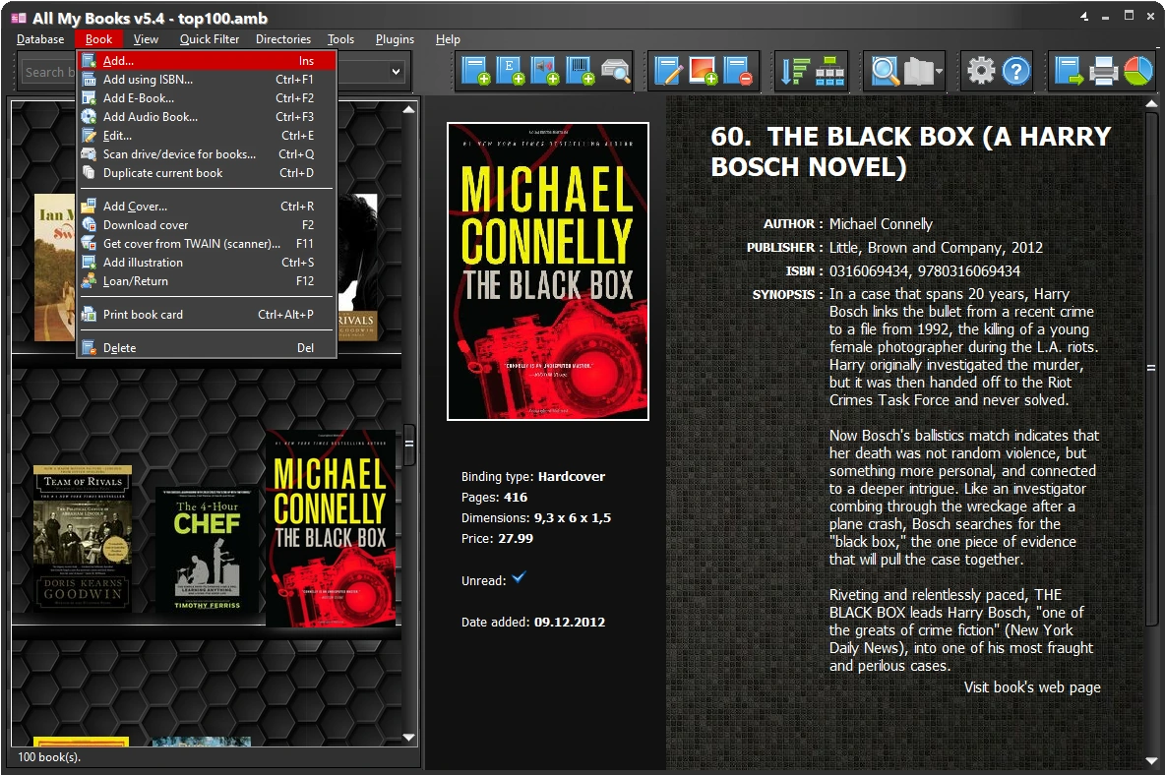Open the View menu

pyautogui.click(x=146, y=39)
